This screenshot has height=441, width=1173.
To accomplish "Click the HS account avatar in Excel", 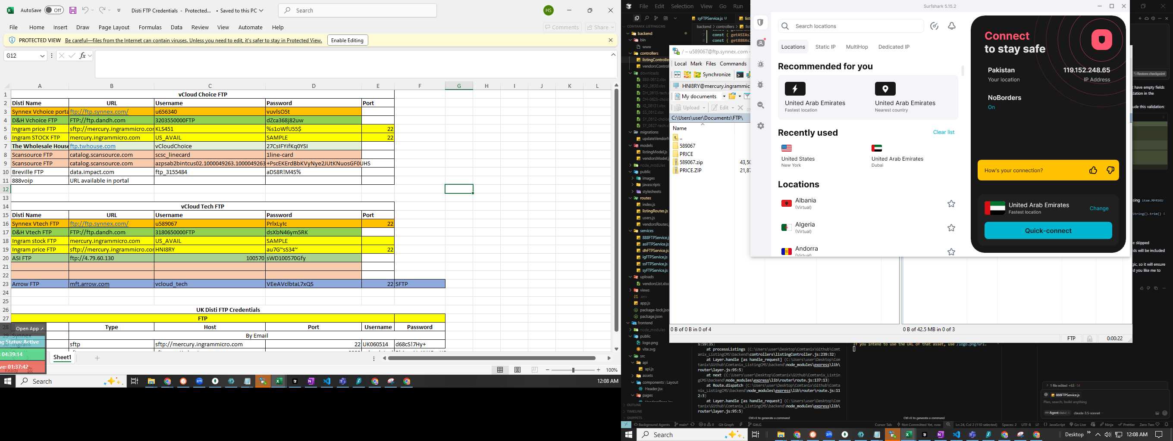I will point(549,10).
